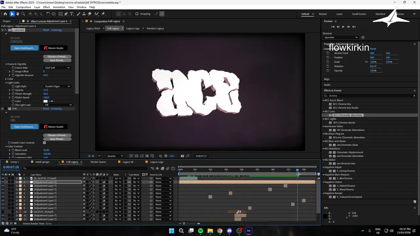Viewport: 420px width, 236px height.
Task: Collapse the BCC Key & Blend category
Action: (x=324, y=100)
